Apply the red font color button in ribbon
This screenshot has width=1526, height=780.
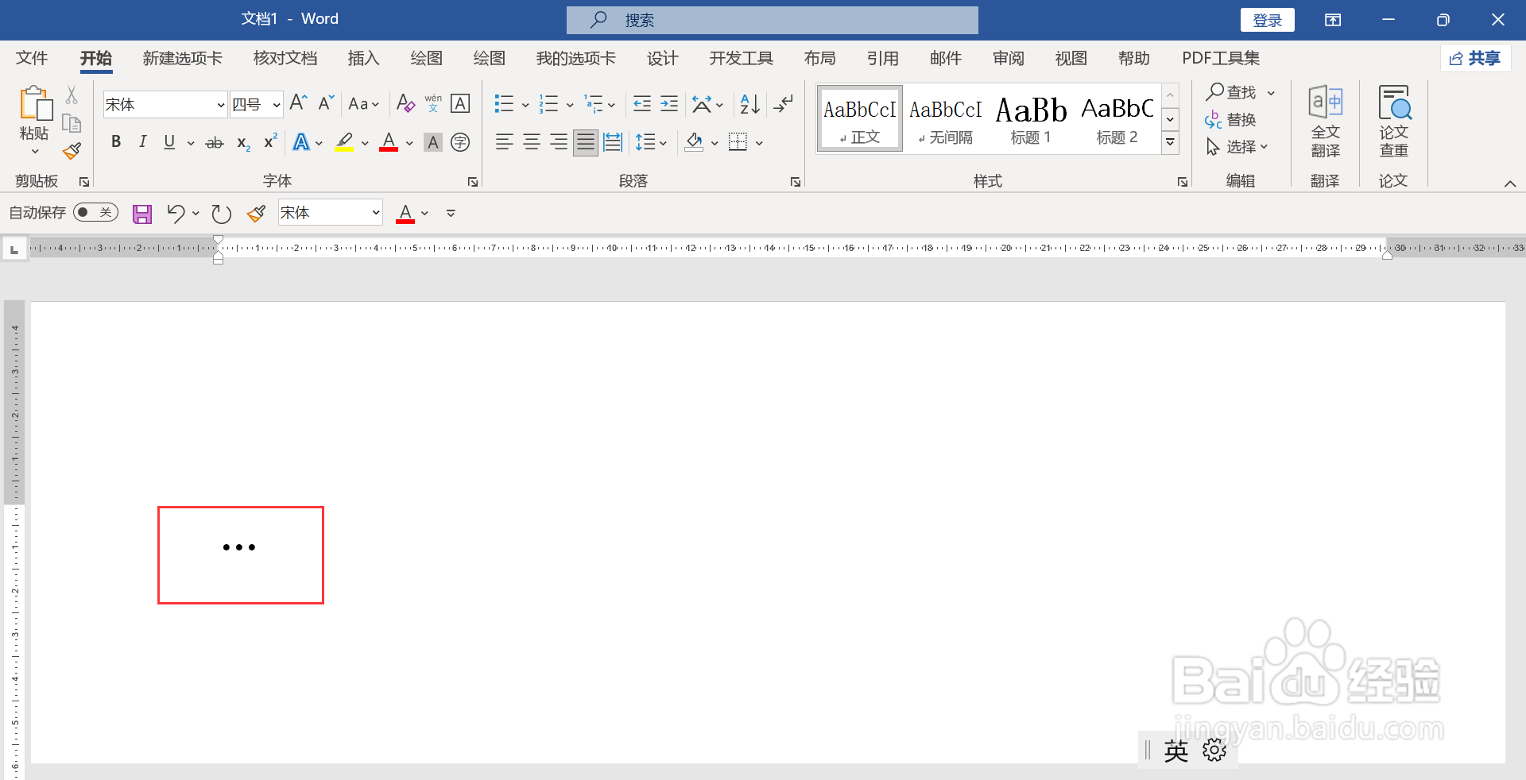tap(389, 142)
